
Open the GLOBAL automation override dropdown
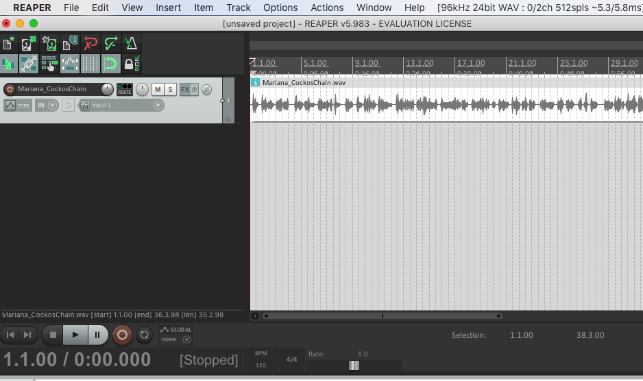click(x=186, y=339)
